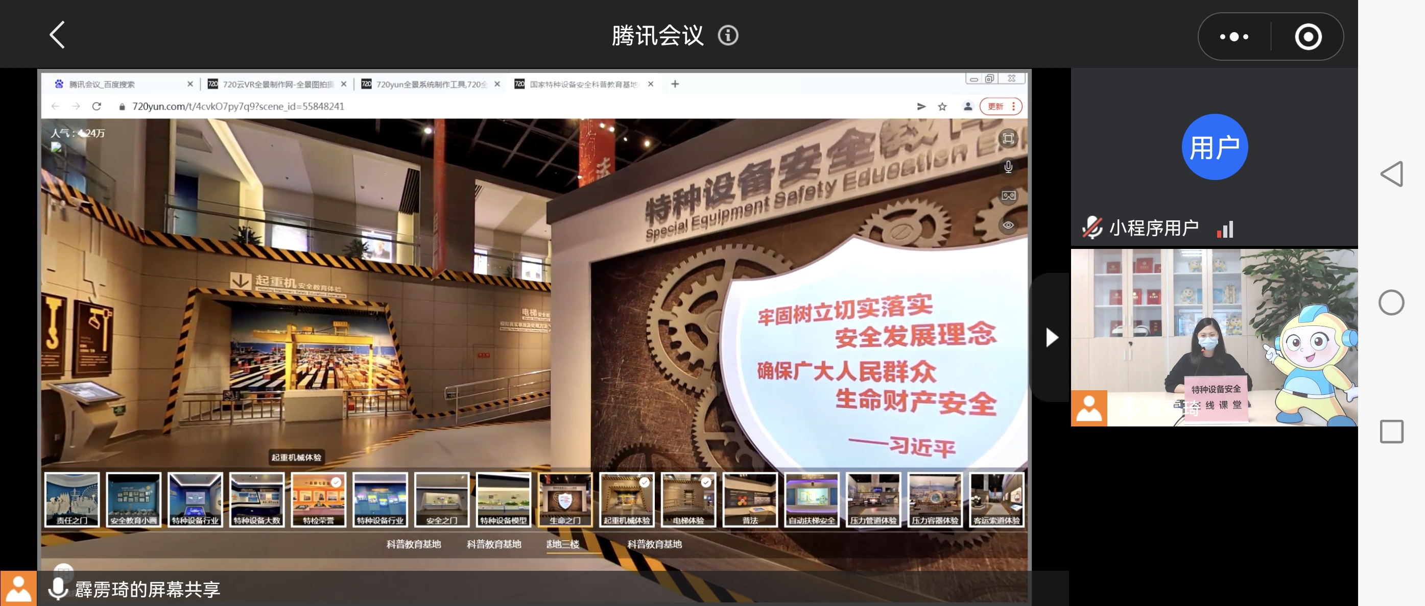The width and height of the screenshot is (1425, 606).
Task: Toggle the eye visibility icon in panorama
Action: (x=1008, y=225)
